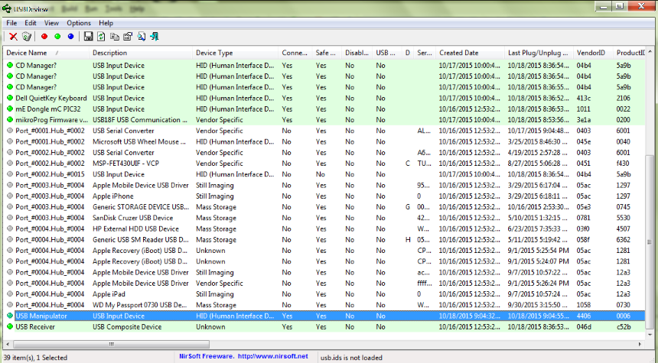Click the Uninstall Selected Devices recycle icon
658x363 pixels.
27,37
